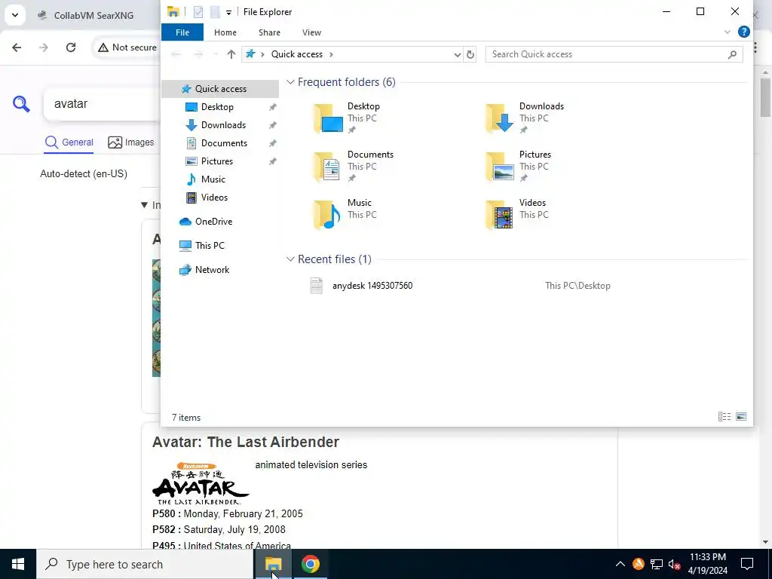Click the File Explorer taskbar icon

(273, 564)
